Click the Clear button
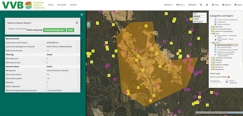 click(x=71, y=30)
